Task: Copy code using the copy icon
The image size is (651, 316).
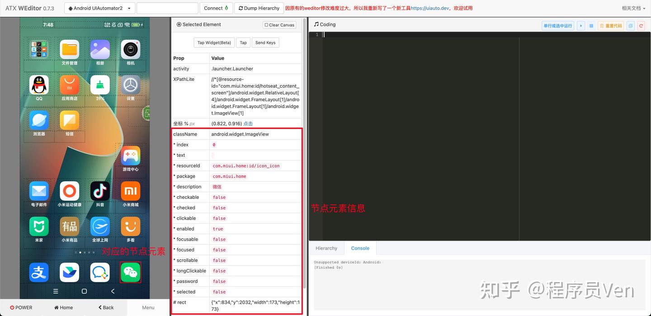Action: (630, 26)
